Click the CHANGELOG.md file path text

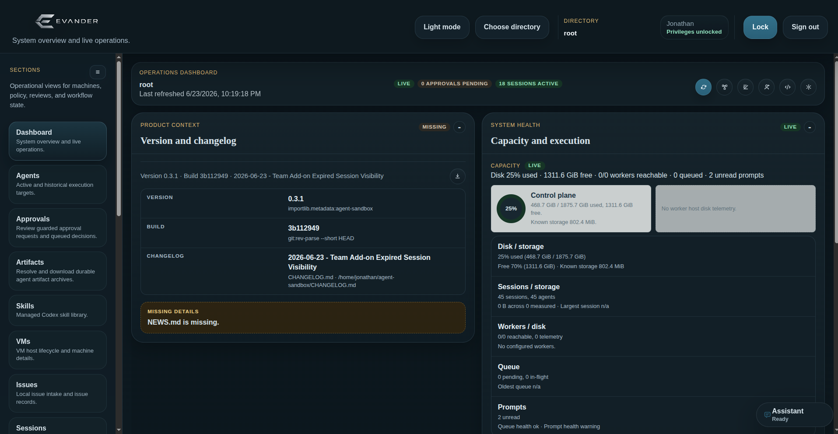(x=341, y=281)
